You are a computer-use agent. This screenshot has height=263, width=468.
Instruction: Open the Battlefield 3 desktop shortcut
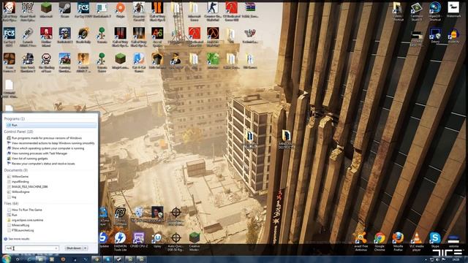click(x=65, y=36)
